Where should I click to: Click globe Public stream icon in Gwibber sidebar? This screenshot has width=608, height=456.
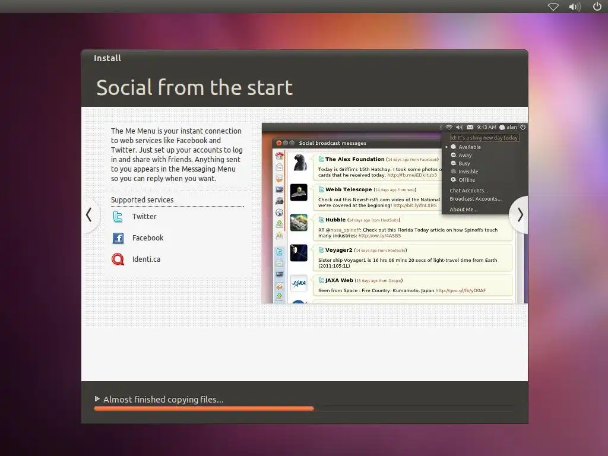(279, 213)
